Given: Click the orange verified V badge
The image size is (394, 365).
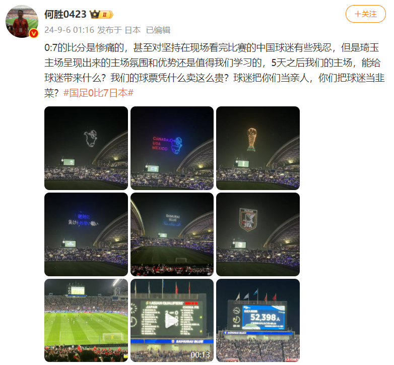Looking at the screenshot, I should tap(34, 33).
